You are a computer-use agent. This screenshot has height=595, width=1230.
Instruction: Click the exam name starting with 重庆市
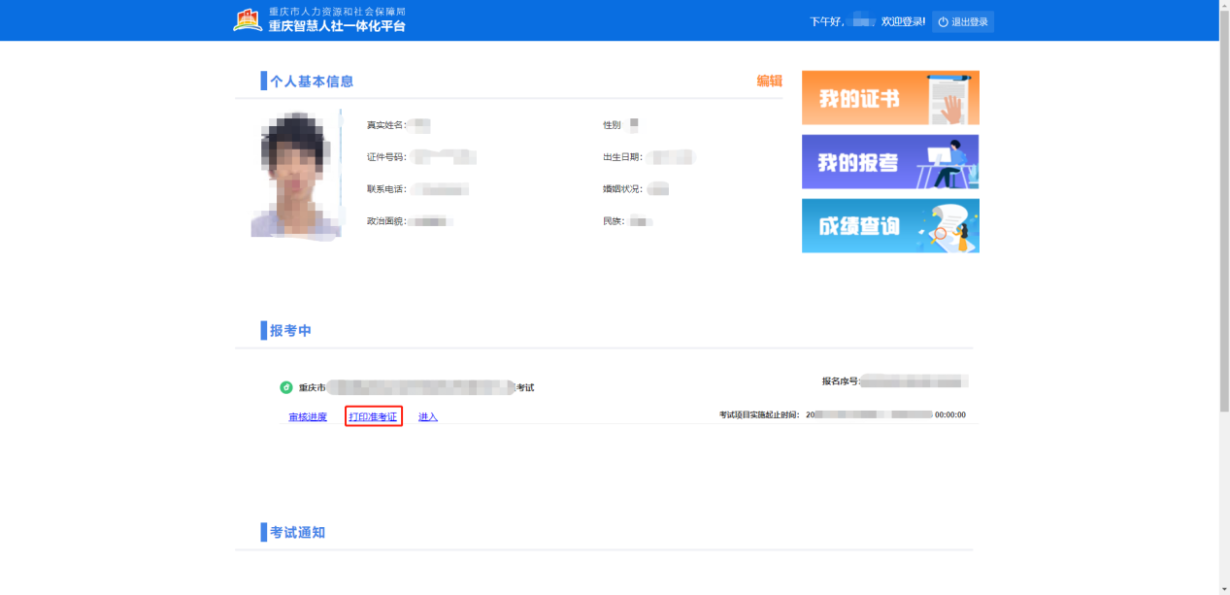416,387
